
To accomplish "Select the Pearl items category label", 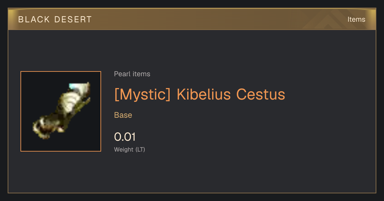I will [132, 74].
